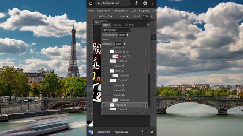This screenshot has height=136, width=243.
Task: Expand the Стиль 12 folder arrow
Action: pos(108,85)
